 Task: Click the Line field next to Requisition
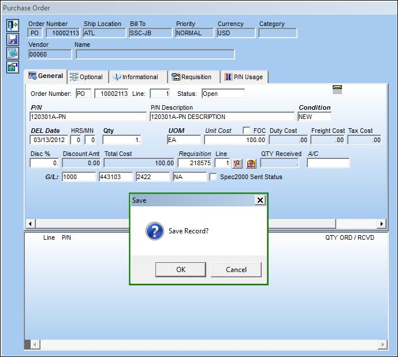point(222,163)
